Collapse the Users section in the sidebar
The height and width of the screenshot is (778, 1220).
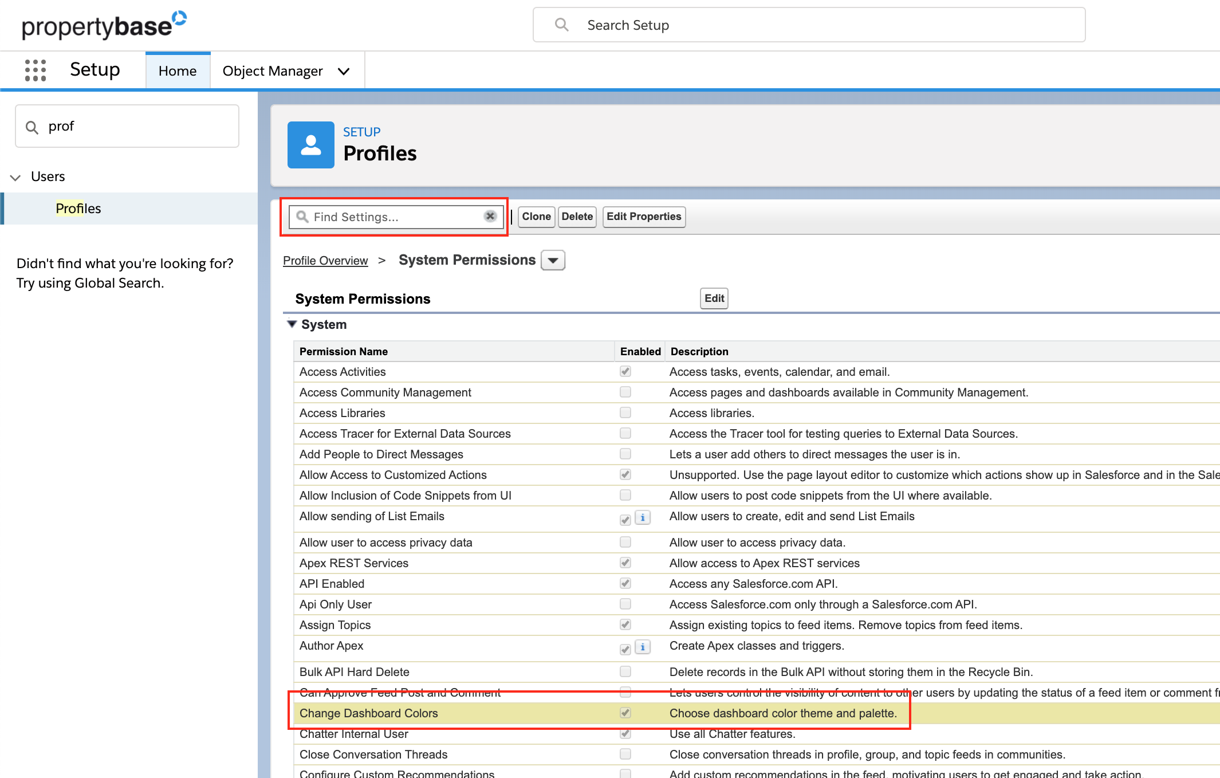[15, 177]
